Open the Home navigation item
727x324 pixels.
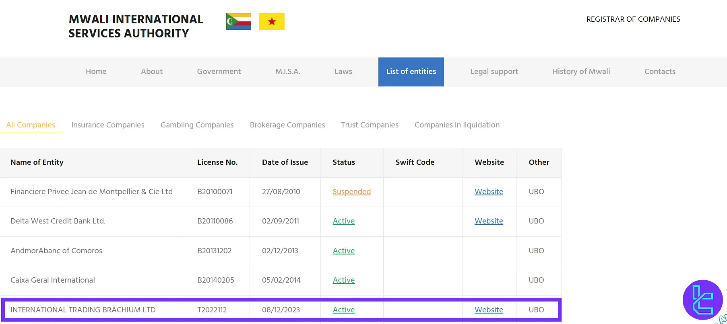[96, 72]
